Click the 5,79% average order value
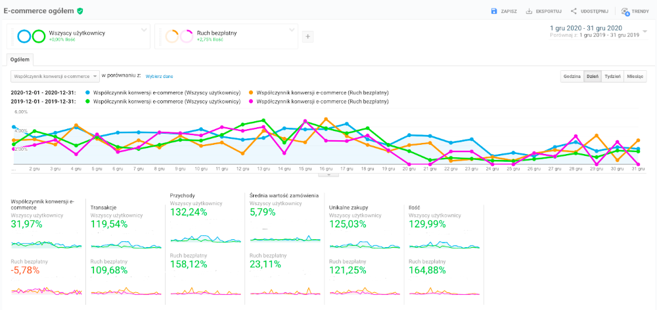Screen dimensions: 657x310 tap(262, 212)
